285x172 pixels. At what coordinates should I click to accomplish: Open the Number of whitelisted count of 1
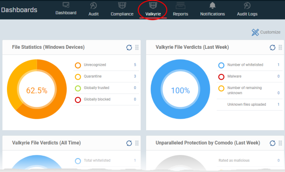(x=278, y=65)
